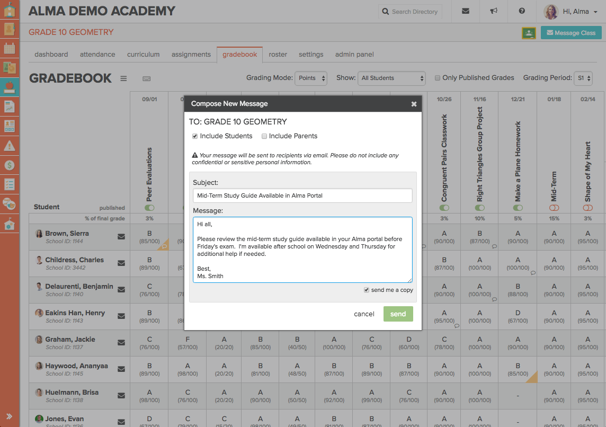Toggle the send me a copy checkbox
Screen dimensions: 606x427
pyautogui.click(x=367, y=290)
